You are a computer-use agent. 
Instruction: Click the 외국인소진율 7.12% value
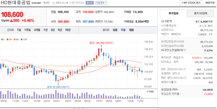coord(208,50)
